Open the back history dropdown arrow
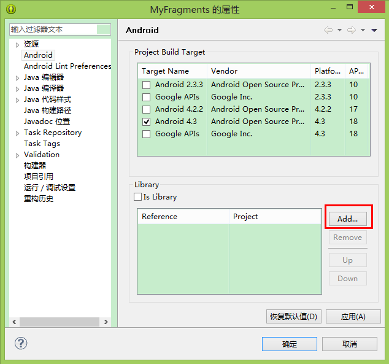 pos(339,30)
